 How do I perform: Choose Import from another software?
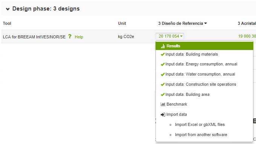pyautogui.click(x=201, y=135)
